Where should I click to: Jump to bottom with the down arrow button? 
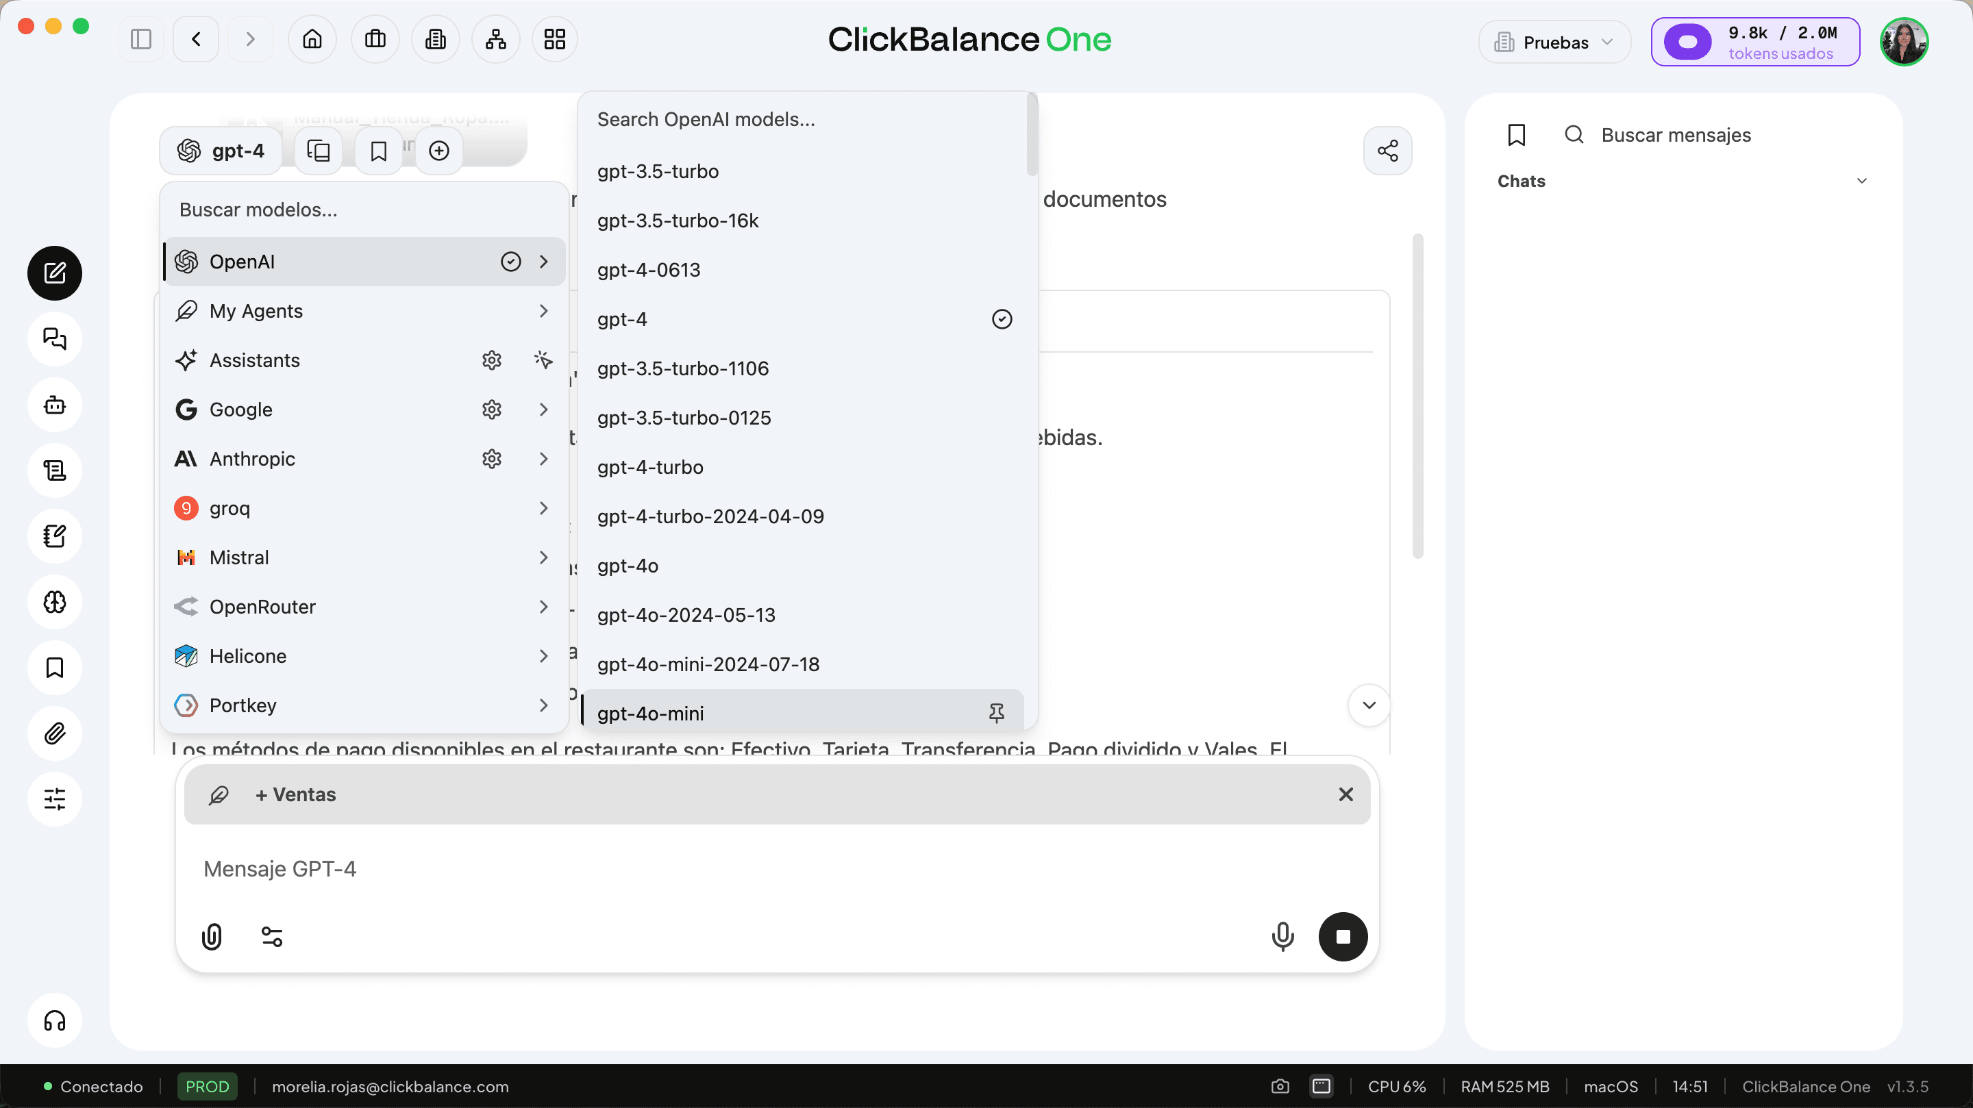point(1369,705)
